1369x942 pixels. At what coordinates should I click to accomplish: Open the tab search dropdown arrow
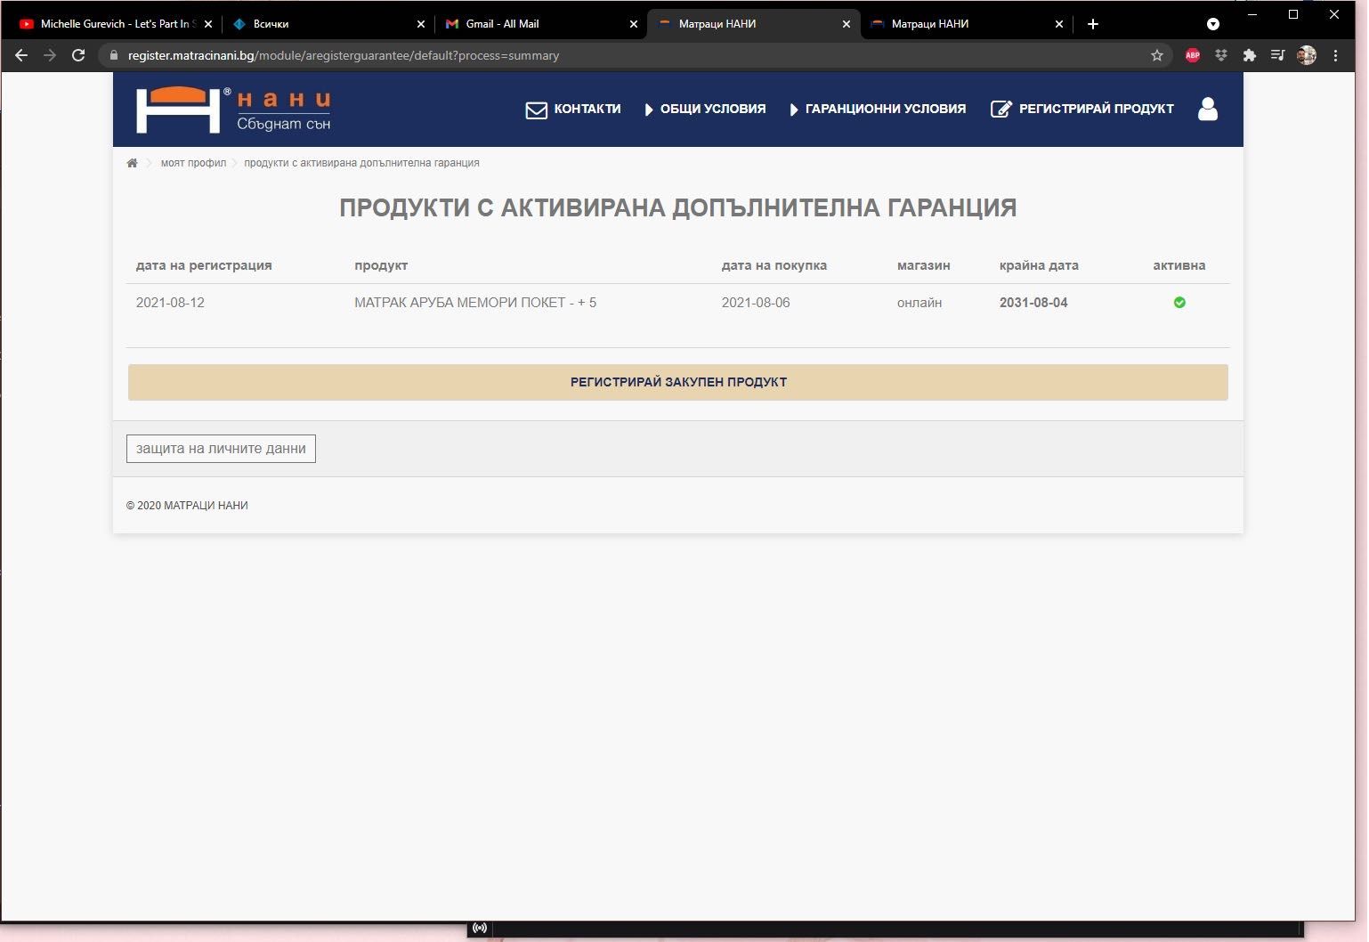click(x=1213, y=24)
